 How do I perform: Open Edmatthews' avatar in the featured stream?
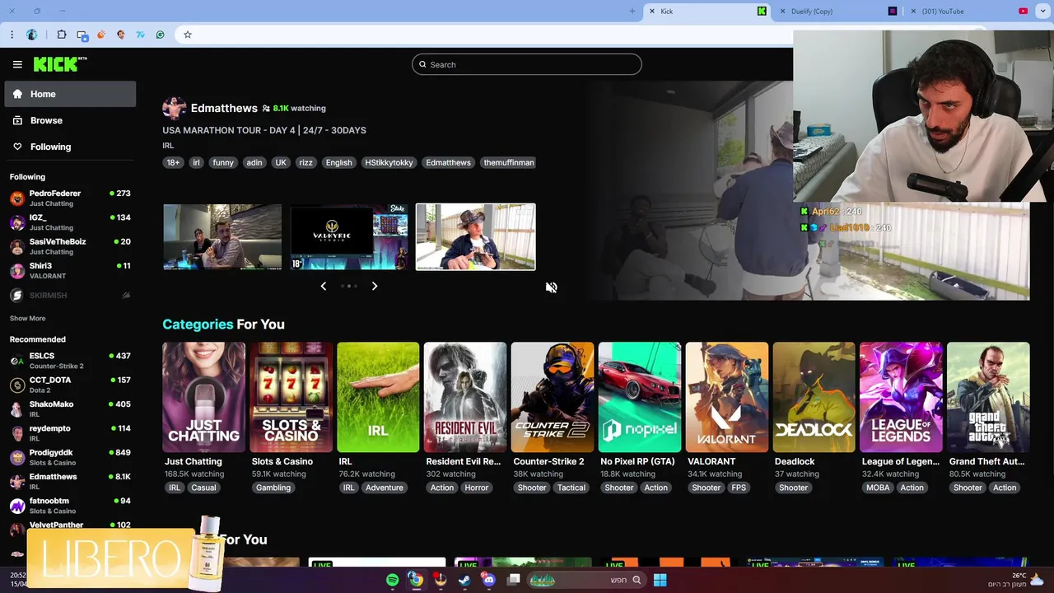click(x=174, y=108)
